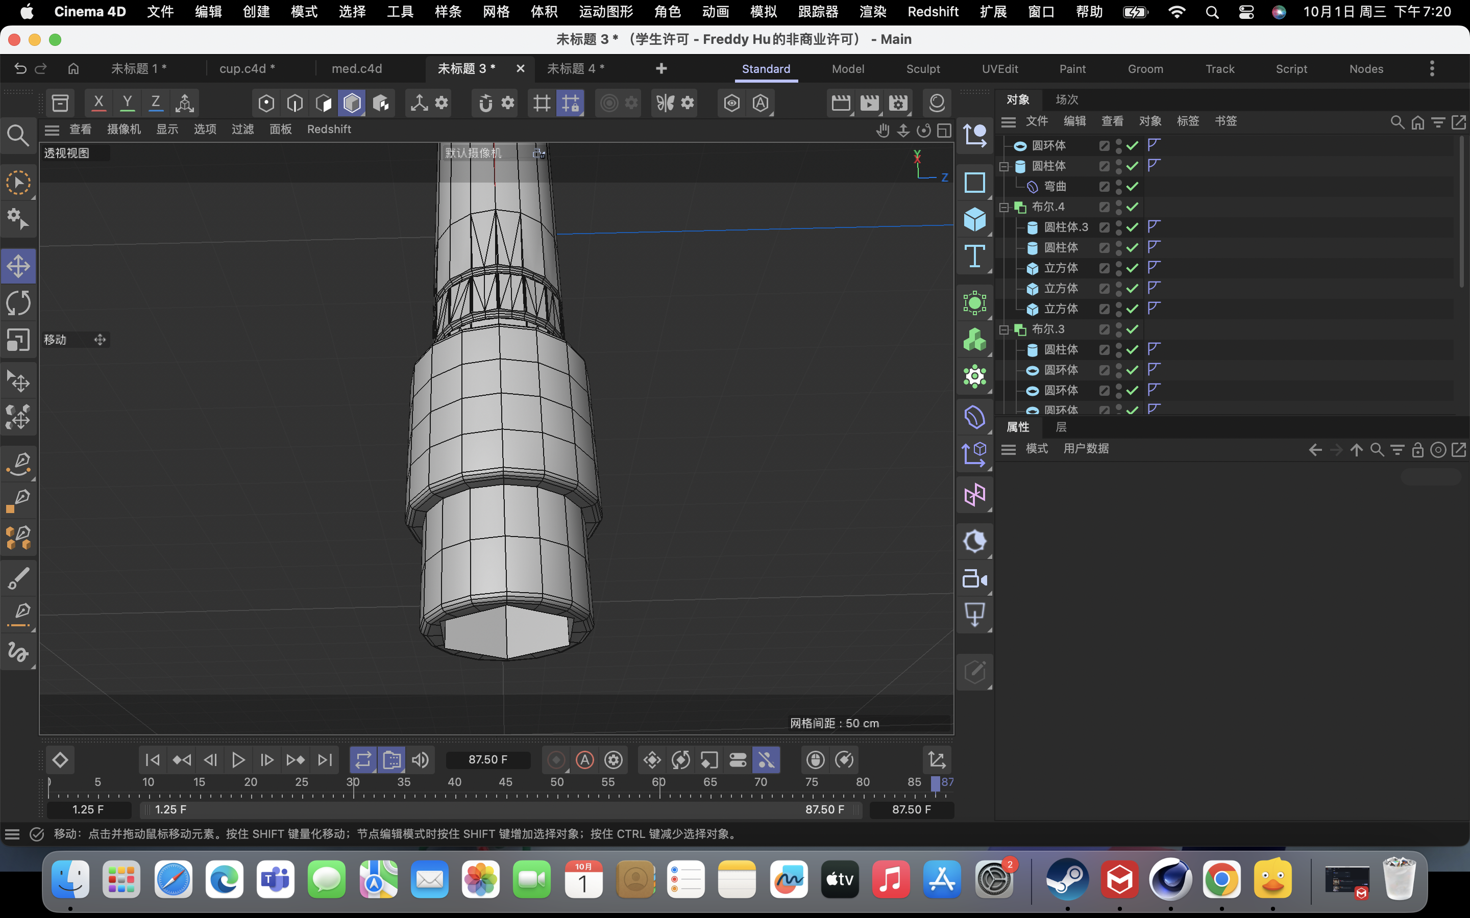Open the 渲染 menu in the menu bar
The width and height of the screenshot is (1470, 918).
873,12
